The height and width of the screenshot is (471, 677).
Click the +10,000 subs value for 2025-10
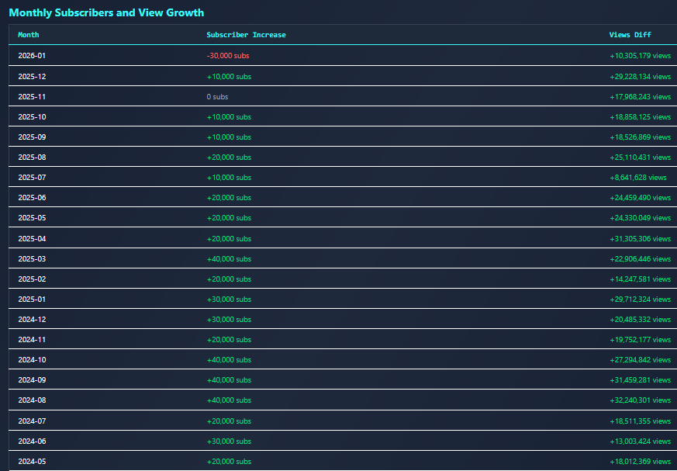pos(229,117)
